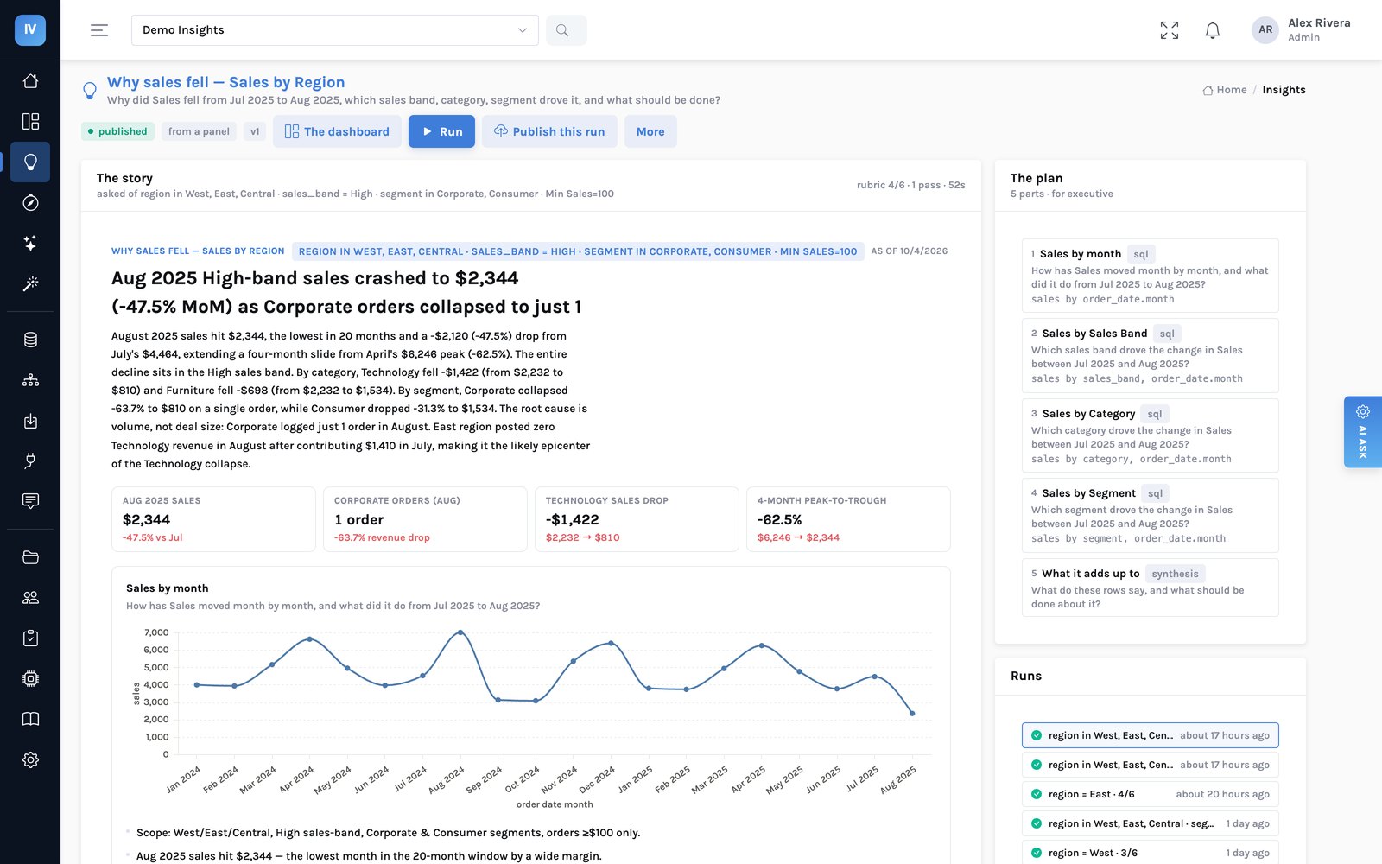Image resolution: width=1382 pixels, height=864 pixels.
Task: Open the chat messages icon in the sidebar
Action: pyautogui.click(x=30, y=501)
